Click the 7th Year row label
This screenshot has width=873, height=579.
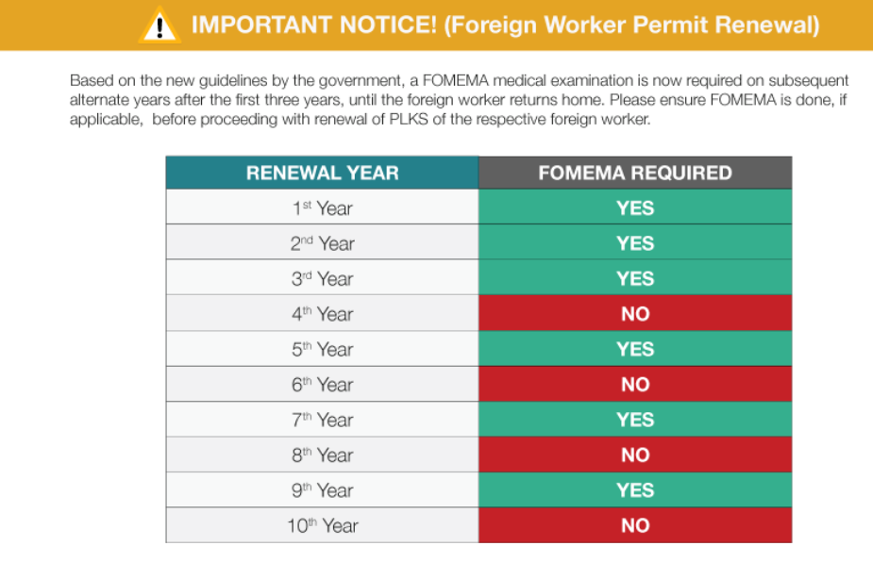(323, 420)
